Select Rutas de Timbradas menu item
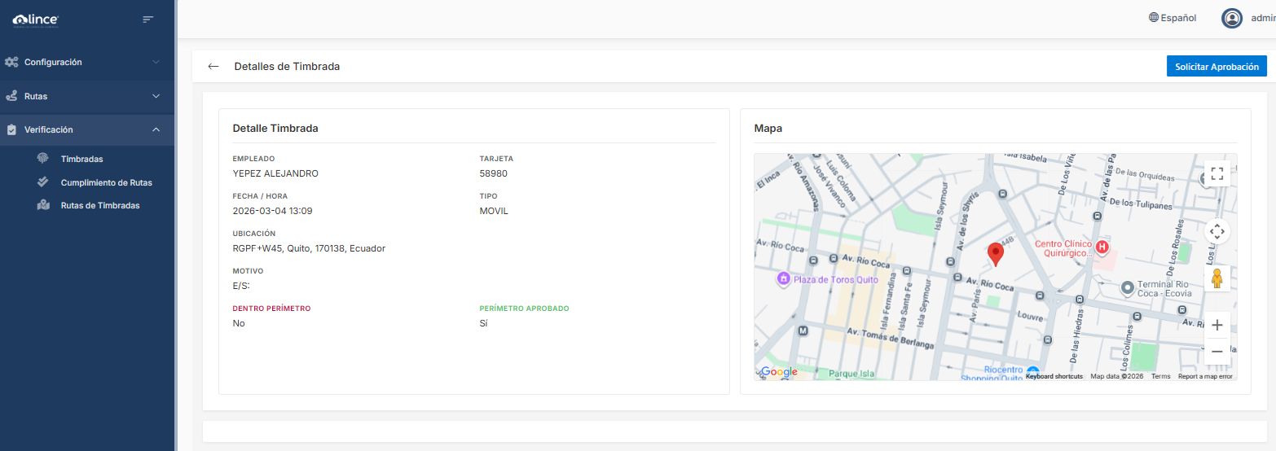This screenshot has width=1276, height=451. point(100,205)
